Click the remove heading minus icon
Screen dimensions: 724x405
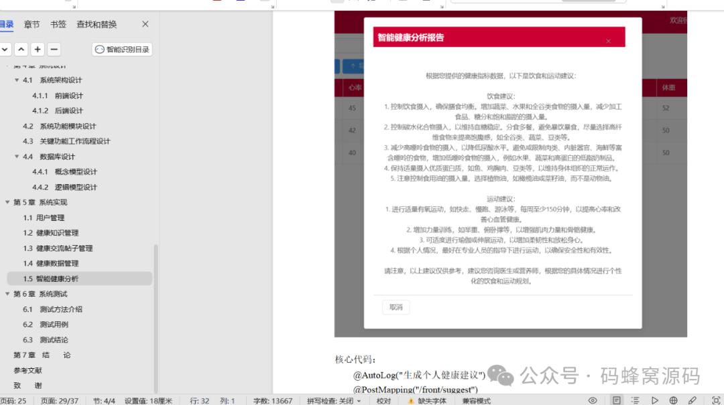[x=54, y=50]
